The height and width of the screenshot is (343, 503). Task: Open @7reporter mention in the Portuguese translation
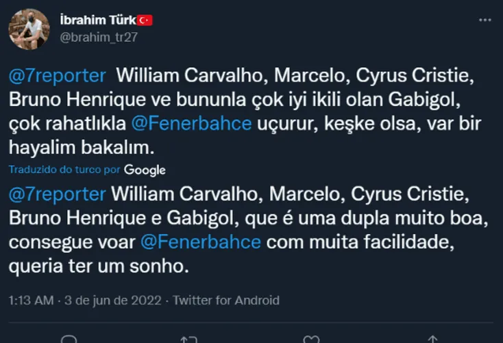pyautogui.click(x=57, y=194)
